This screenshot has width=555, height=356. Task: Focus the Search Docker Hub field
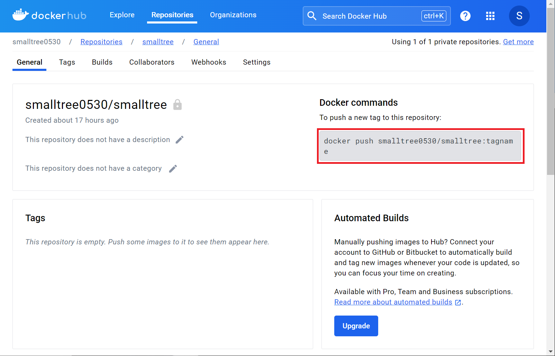pos(376,16)
